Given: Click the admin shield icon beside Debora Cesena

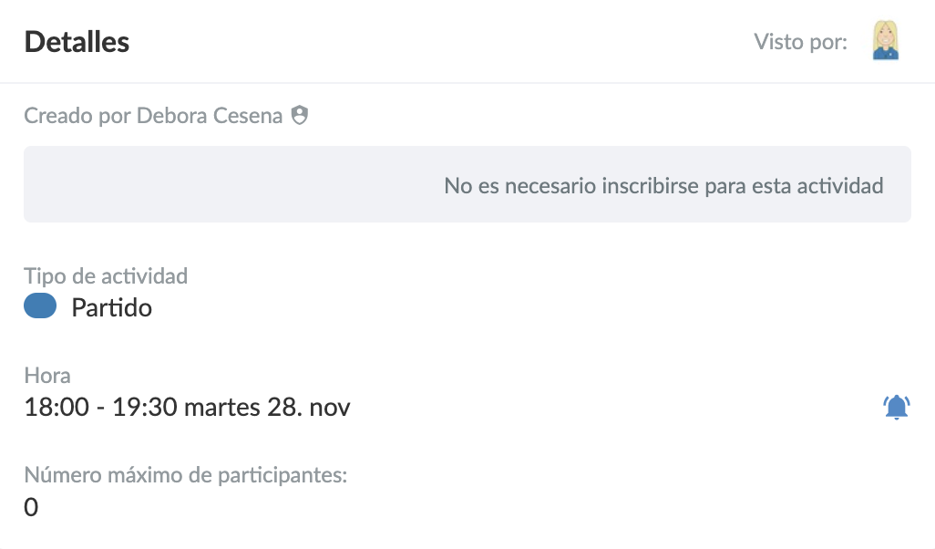Looking at the screenshot, I should coord(299,116).
